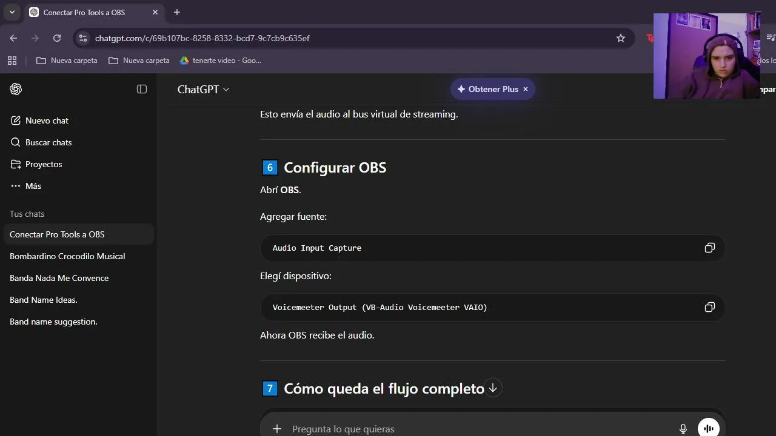Open the Bombardino Crocodilo Musical chat
Viewport: 776px width, 436px height.
pos(67,256)
